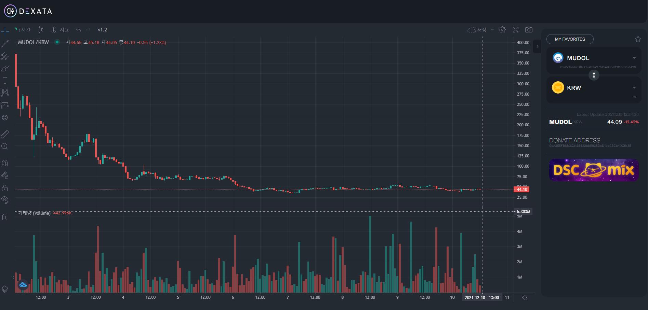This screenshot has height=310, width=648.
Task: Toggle stay in drawing mode
Action: coord(5,175)
